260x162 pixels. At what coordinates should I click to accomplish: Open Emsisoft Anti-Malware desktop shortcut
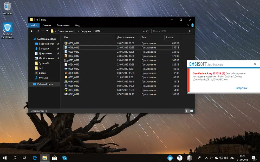point(7,31)
